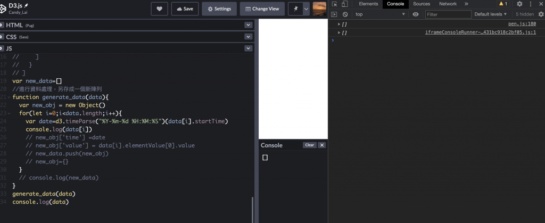This screenshot has height=223, width=545.
Task: Expand array logged from iframeConsoleRunner
Action: click(339, 32)
